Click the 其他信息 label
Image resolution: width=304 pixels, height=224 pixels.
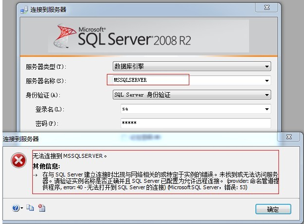pyautogui.click(x=46, y=166)
